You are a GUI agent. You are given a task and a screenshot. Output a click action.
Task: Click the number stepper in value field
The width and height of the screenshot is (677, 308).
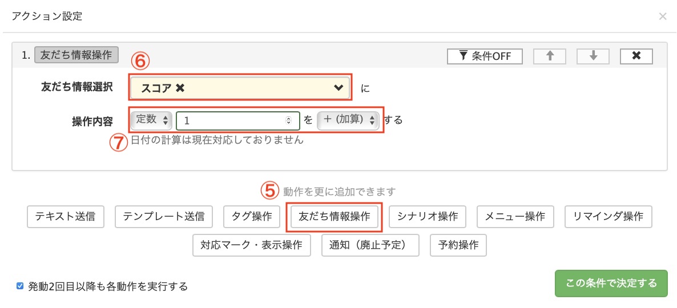click(x=289, y=120)
